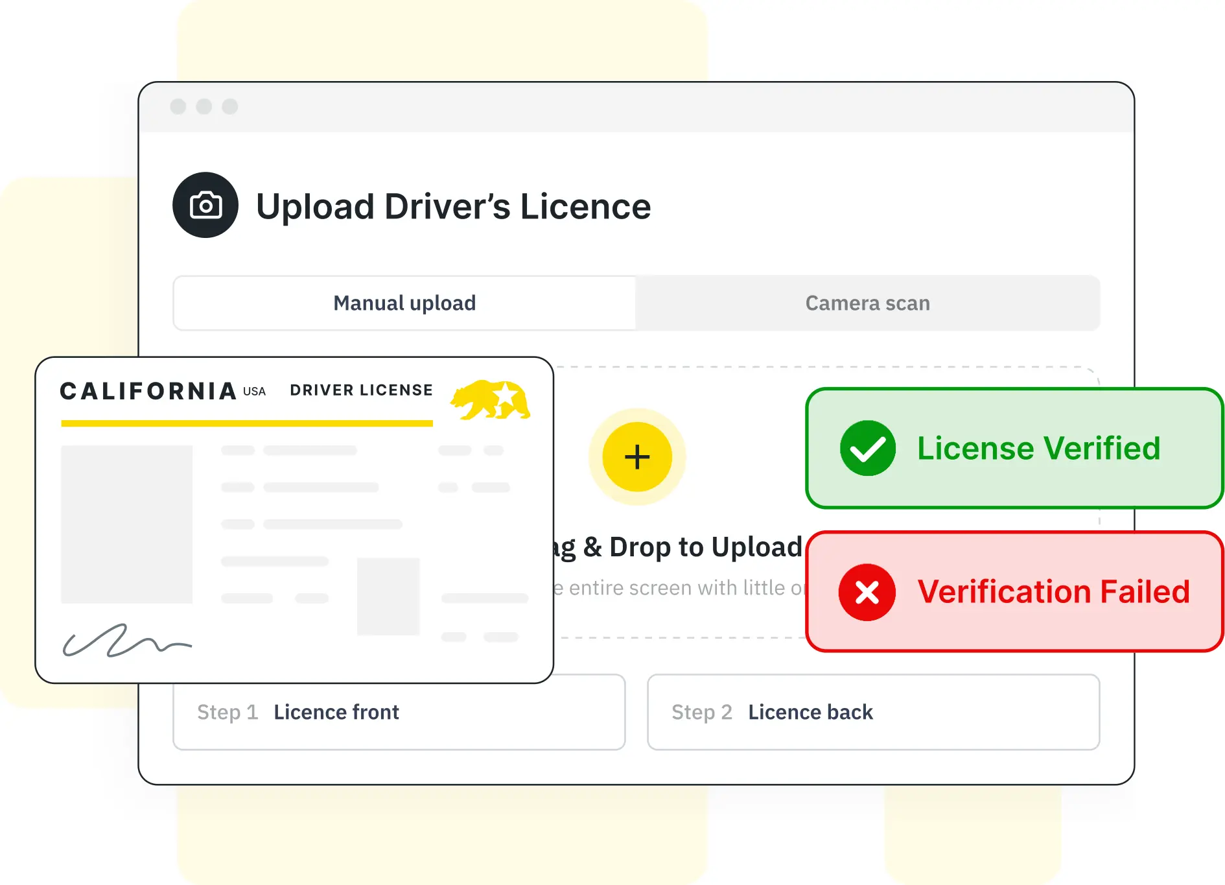
Task: Click the DRIVER LICENSE text on card
Action: [361, 390]
